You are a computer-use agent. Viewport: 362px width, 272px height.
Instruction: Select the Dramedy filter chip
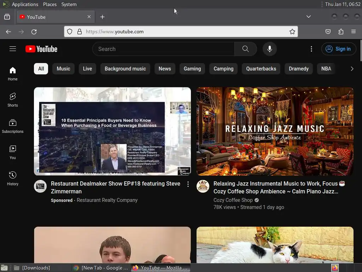[299, 69]
